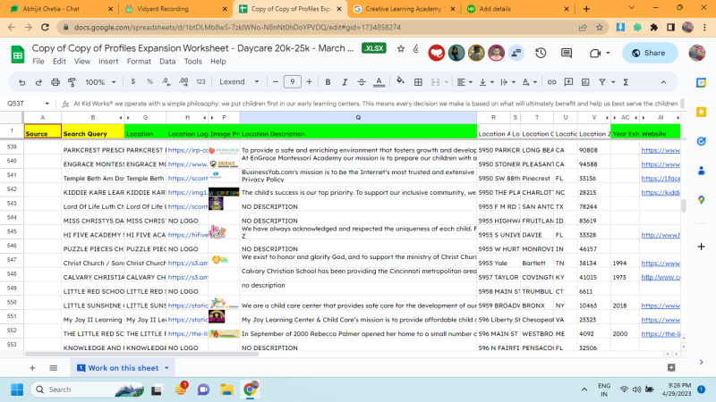Star this spreadsheet
The height and width of the screenshot is (402, 716).
click(400, 49)
